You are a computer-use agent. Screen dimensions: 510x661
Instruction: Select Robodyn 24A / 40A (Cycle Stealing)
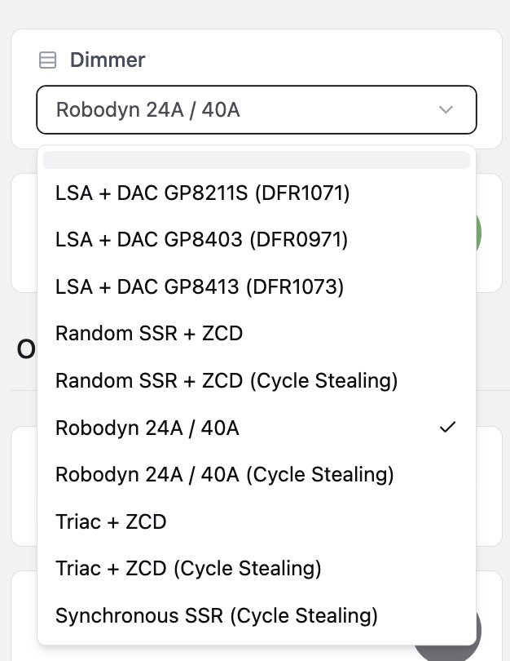(x=225, y=474)
